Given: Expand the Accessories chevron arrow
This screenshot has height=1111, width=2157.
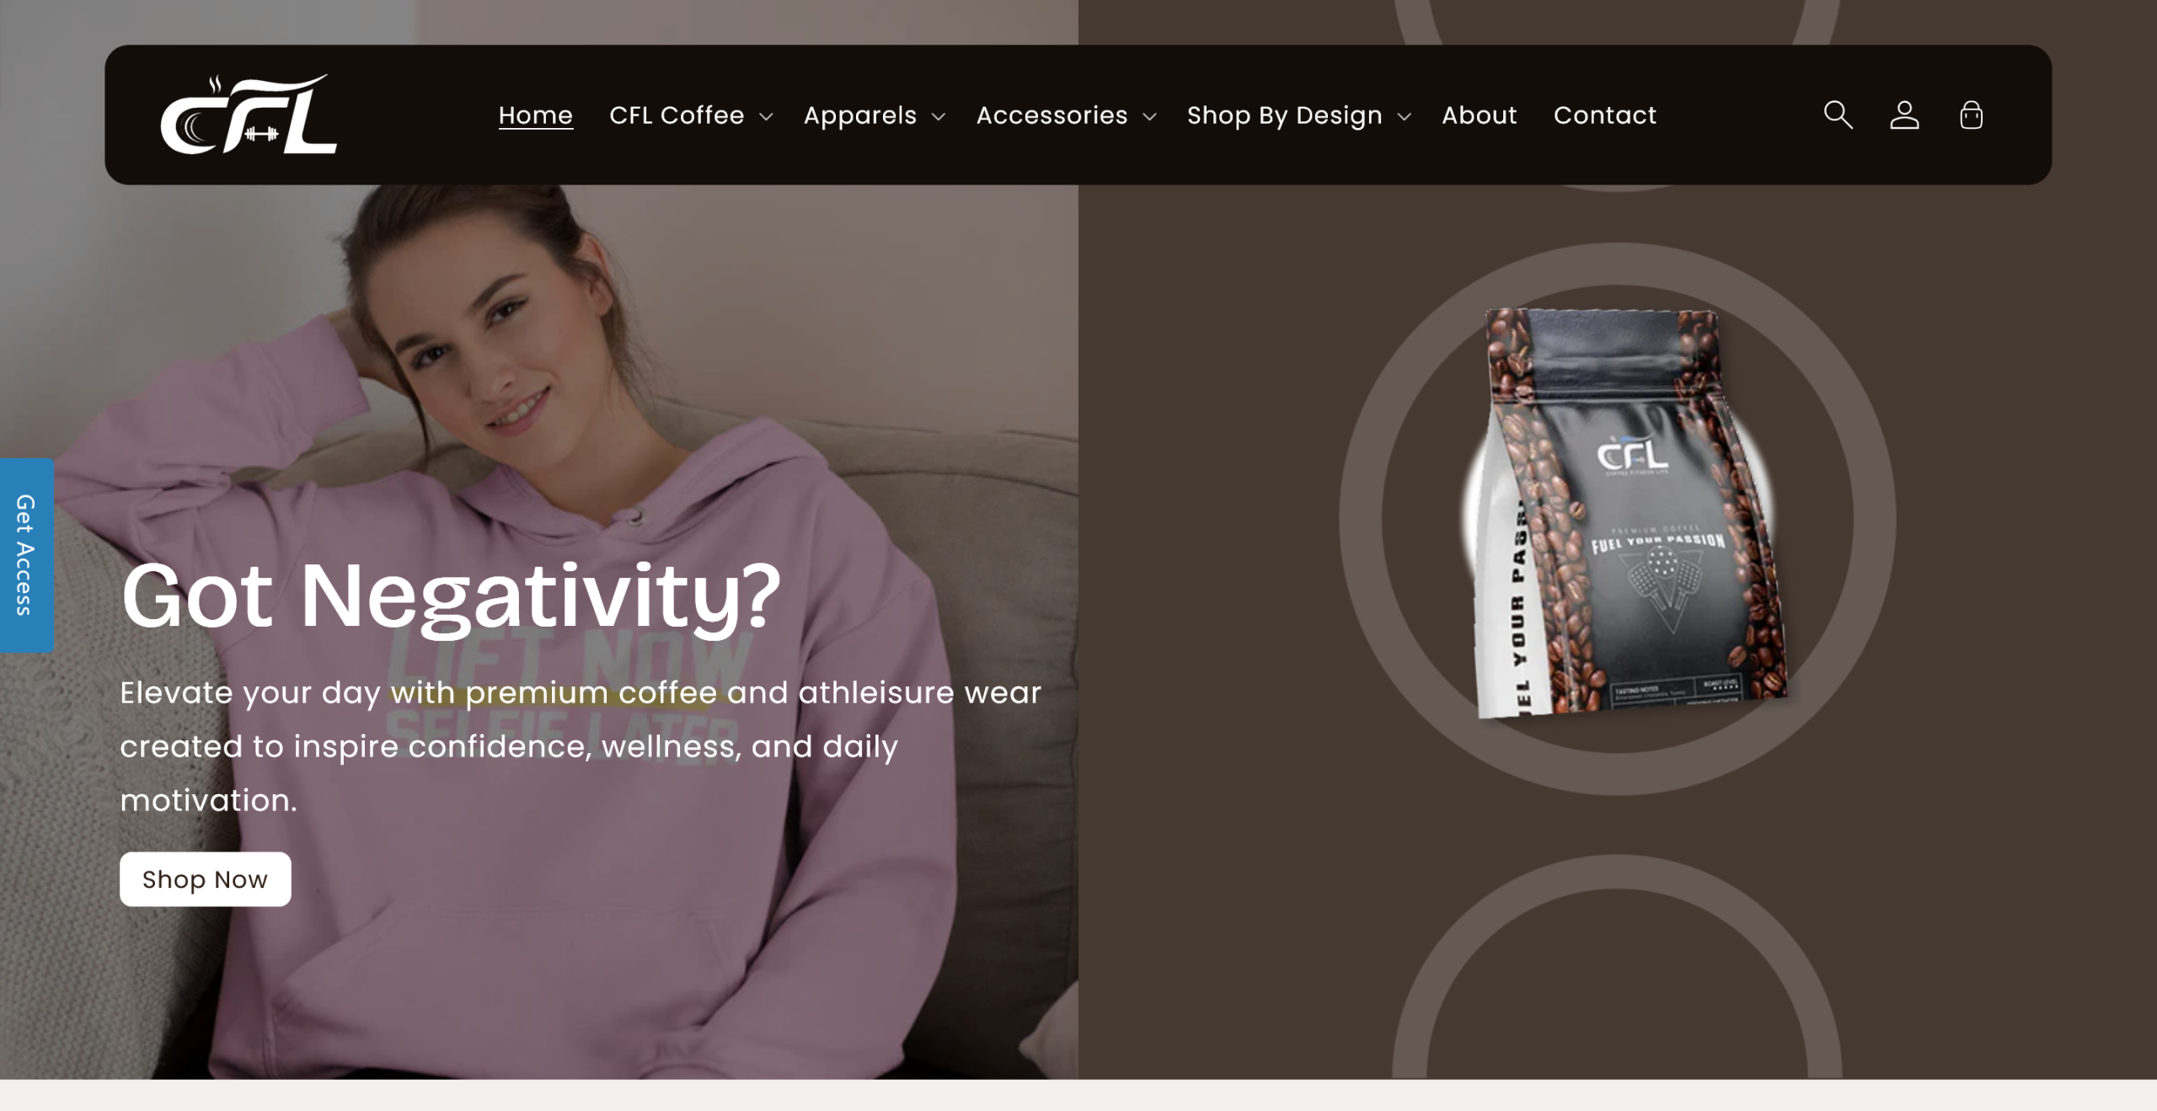Looking at the screenshot, I should click(1149, 116).
